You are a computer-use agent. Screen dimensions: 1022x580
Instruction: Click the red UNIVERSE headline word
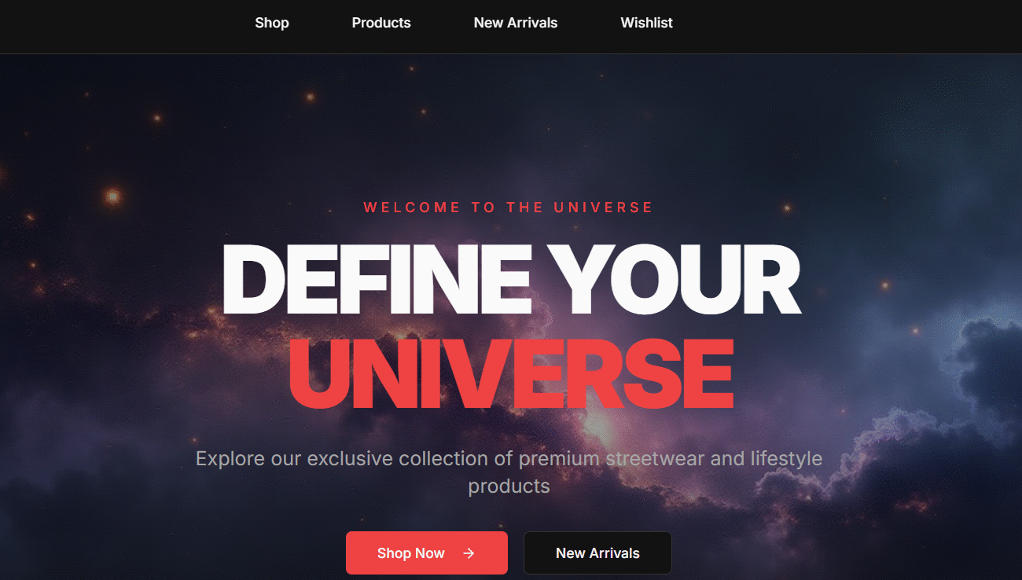pyautogui.click(x=511, y=375)
